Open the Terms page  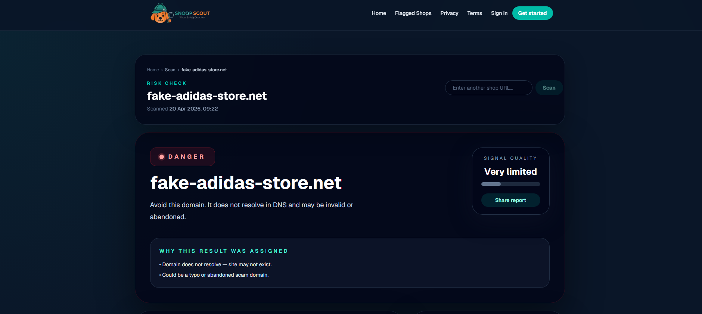(x=475, y=13)
